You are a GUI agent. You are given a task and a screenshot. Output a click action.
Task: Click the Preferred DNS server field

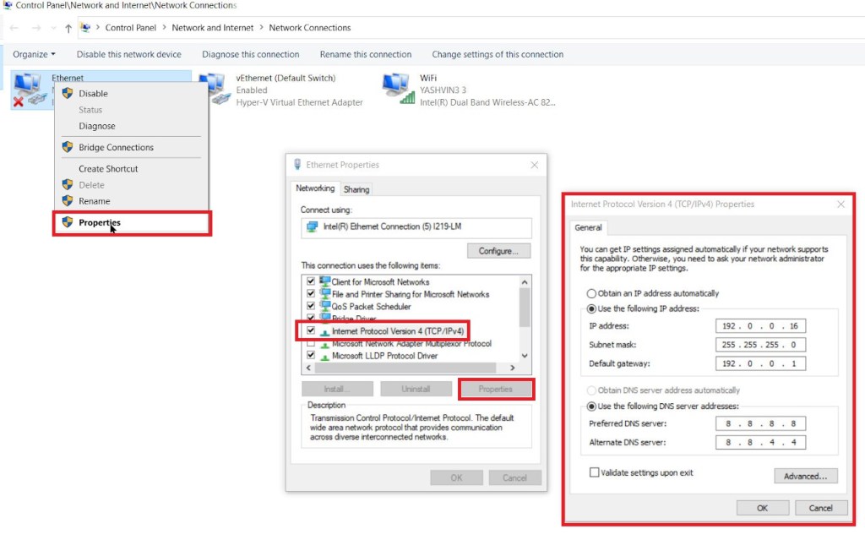click(x=760, y=423)
